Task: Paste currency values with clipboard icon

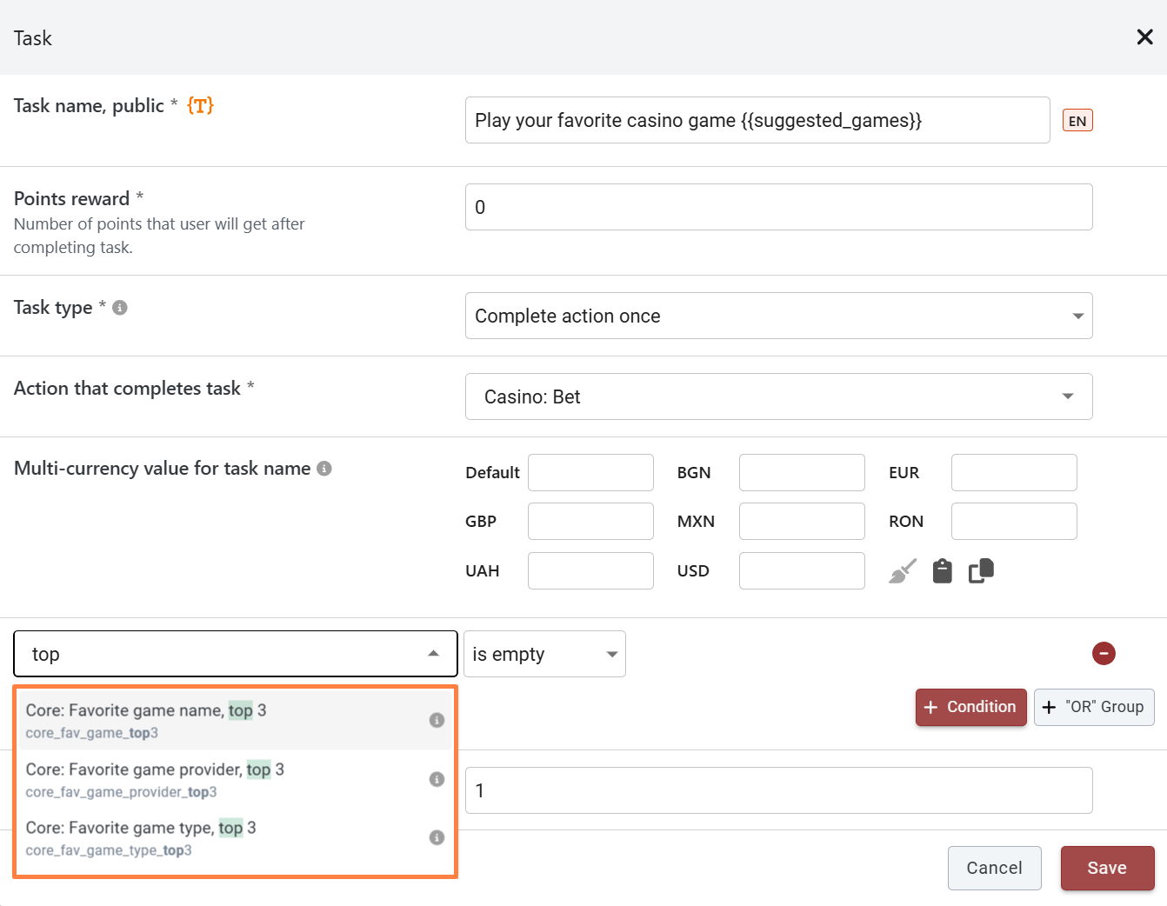Action: tap(943, 571)
